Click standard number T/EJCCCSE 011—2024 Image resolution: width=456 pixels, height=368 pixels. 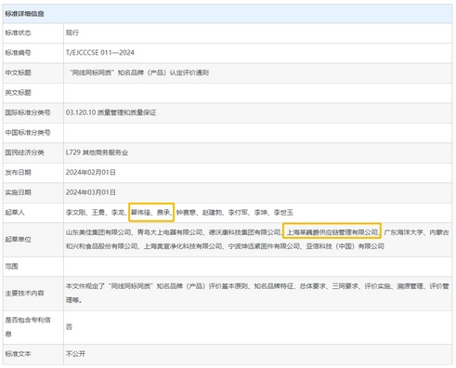click(100, 53)
